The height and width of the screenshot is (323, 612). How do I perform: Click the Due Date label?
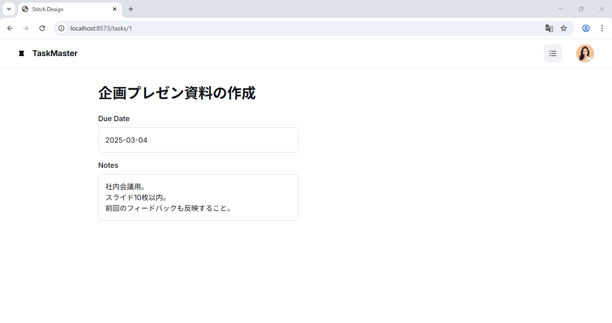tap(114, 119)
